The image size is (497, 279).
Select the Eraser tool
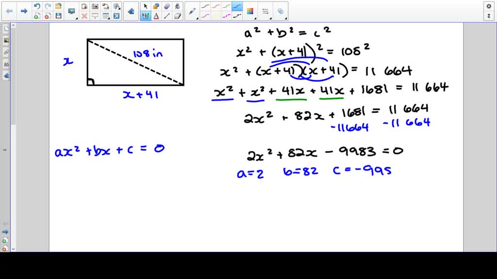point(178,16)
